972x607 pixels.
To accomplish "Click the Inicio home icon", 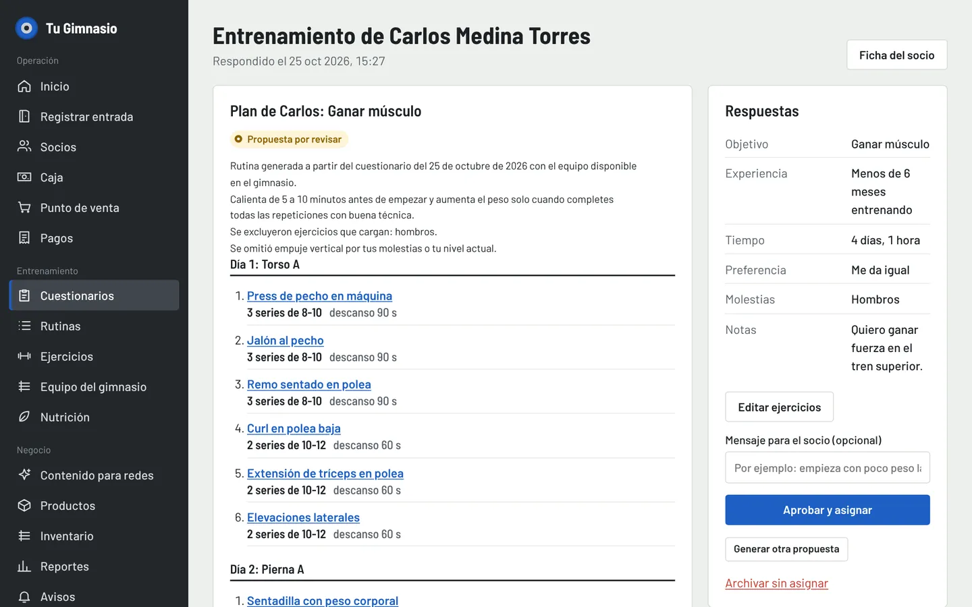I will click(x=24, y=86).
